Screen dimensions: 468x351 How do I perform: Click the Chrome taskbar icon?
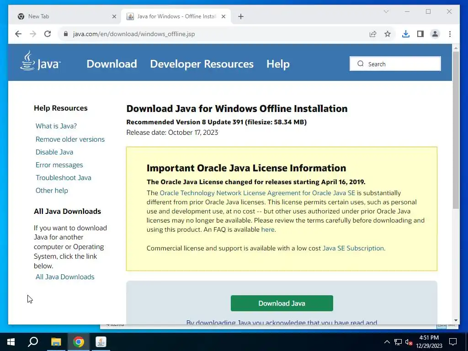click(x=79, y=342)
